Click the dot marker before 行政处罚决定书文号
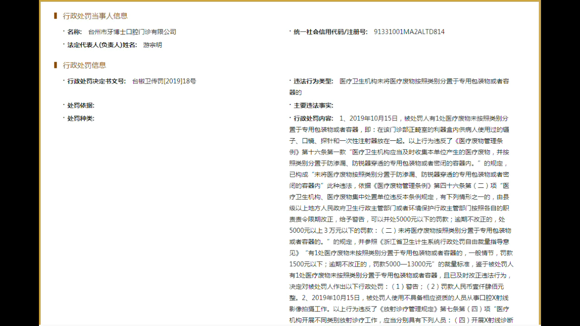580x326 pixels. point(63,81)
